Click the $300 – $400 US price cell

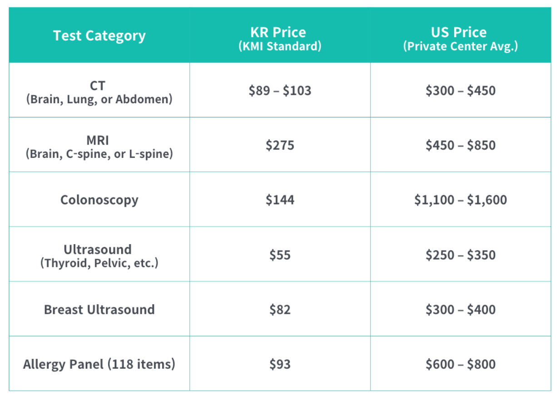(x=460, y=309)
